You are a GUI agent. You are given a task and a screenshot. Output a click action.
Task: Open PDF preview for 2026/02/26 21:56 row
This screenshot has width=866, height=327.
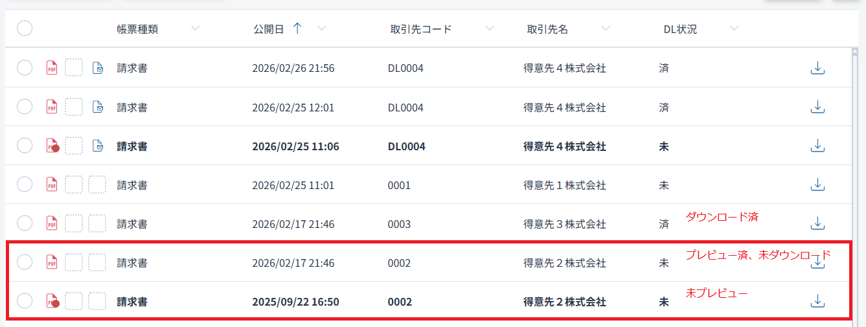click(x=52, y=68)
